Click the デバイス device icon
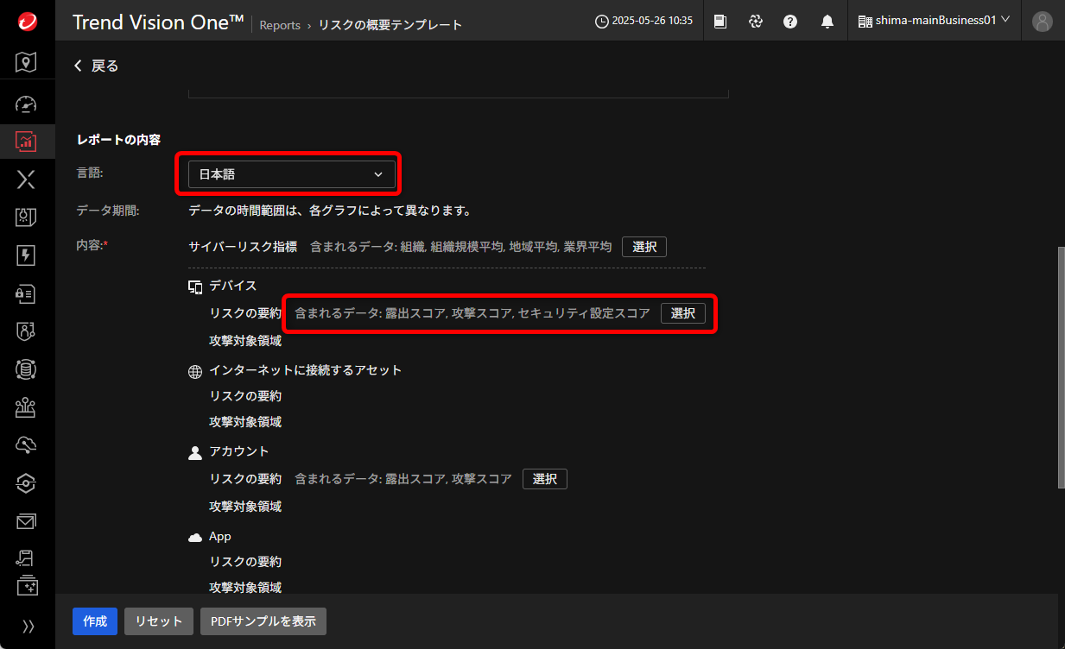 (195, 286)
